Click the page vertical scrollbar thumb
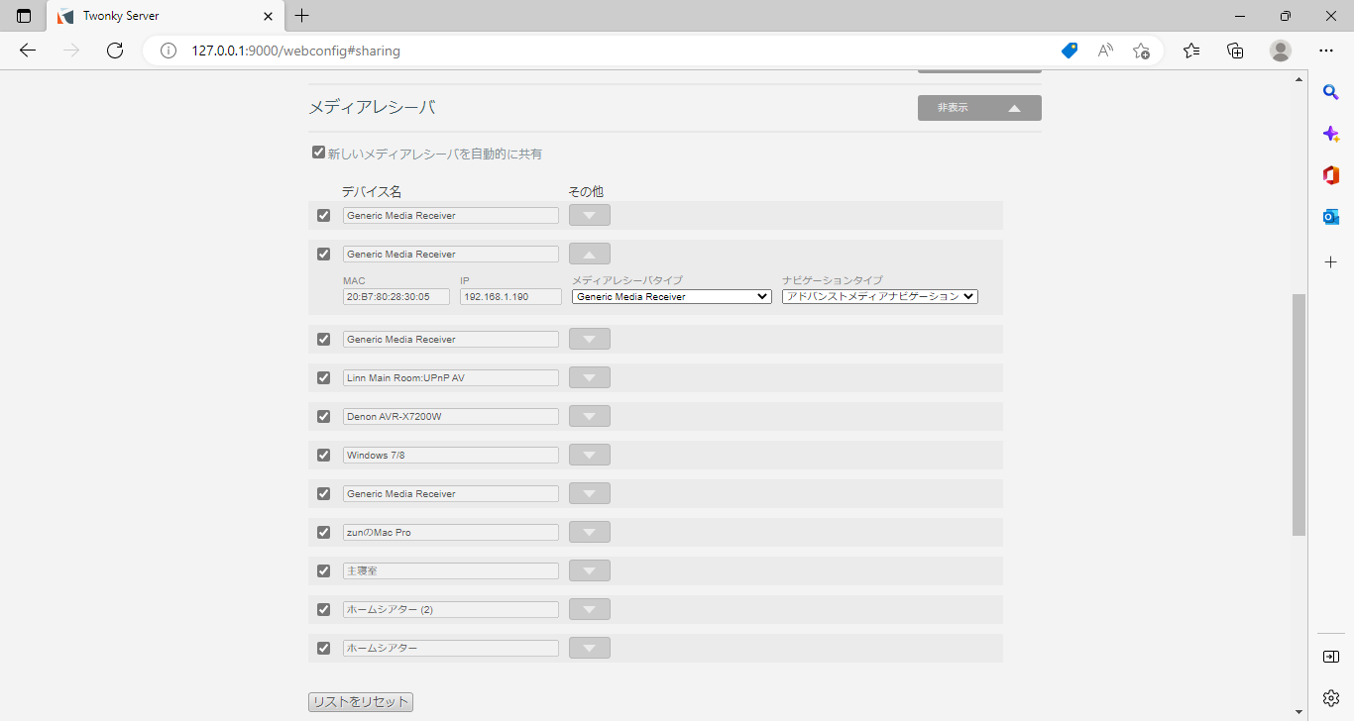Screen dimensions: 1354x721 [x=1298, y=414]
